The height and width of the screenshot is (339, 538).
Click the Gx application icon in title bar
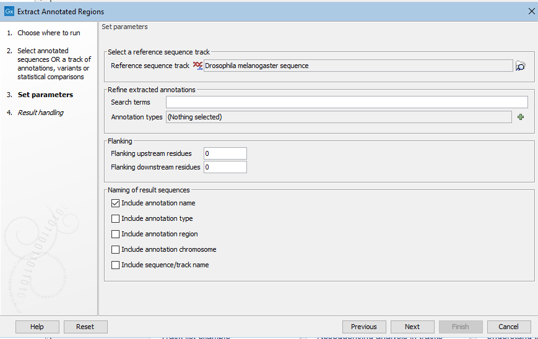tap(9, 12)
